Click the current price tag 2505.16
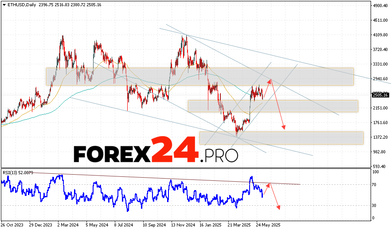This screenshot has height=230, width=391. tap(380, 95)
